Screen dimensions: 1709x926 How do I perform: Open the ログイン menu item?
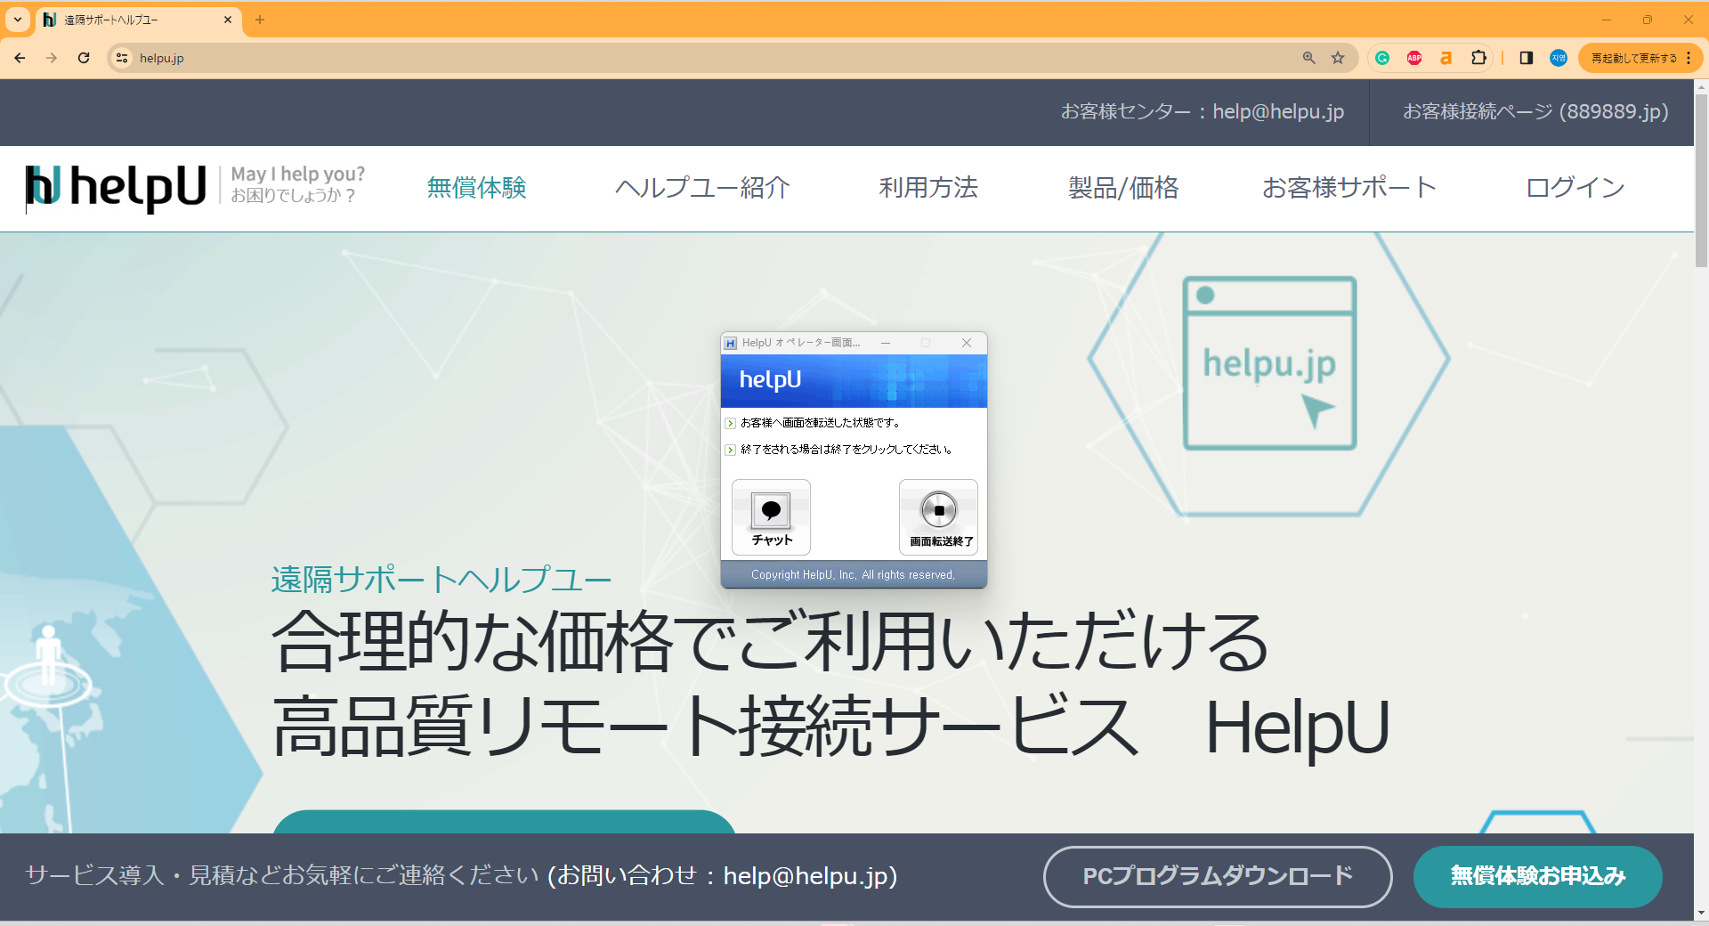(x=1575, y=187)
